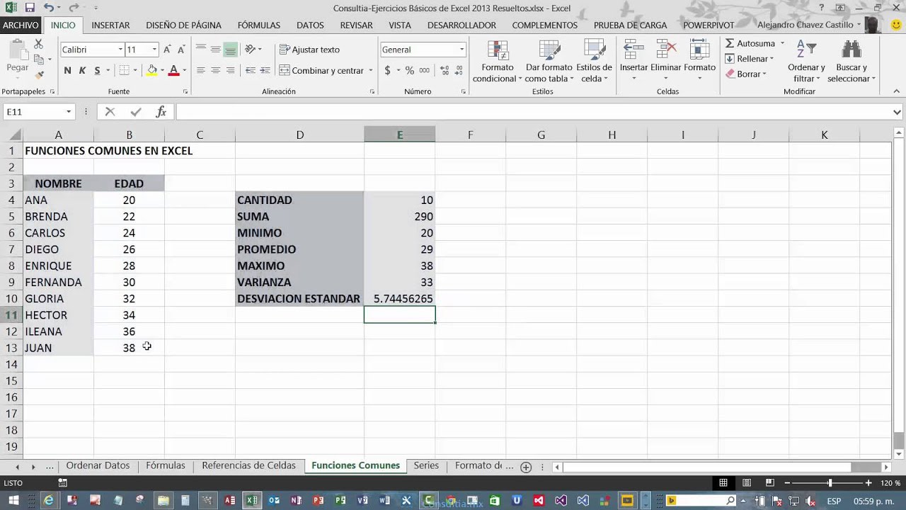
Task: Open Dar formato como tabla
Action: (x=549, y=61)
